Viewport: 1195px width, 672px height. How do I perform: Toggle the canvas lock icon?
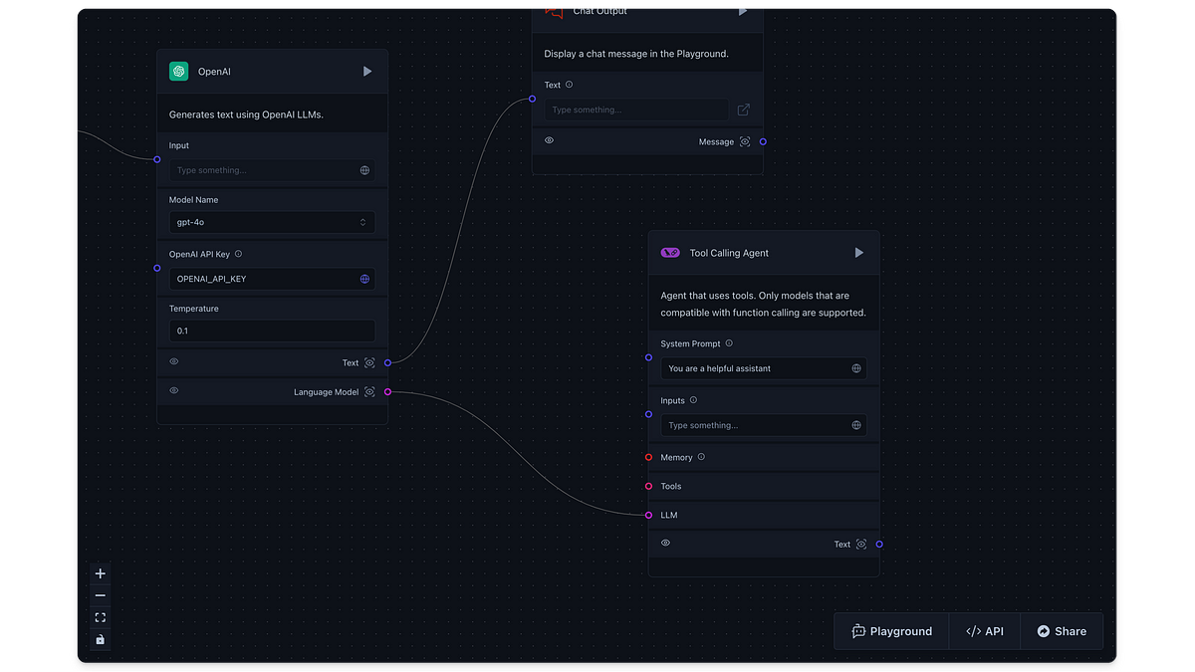point(100,639)
